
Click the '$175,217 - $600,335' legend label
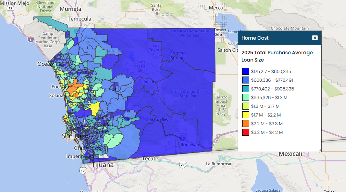point(271,72)
